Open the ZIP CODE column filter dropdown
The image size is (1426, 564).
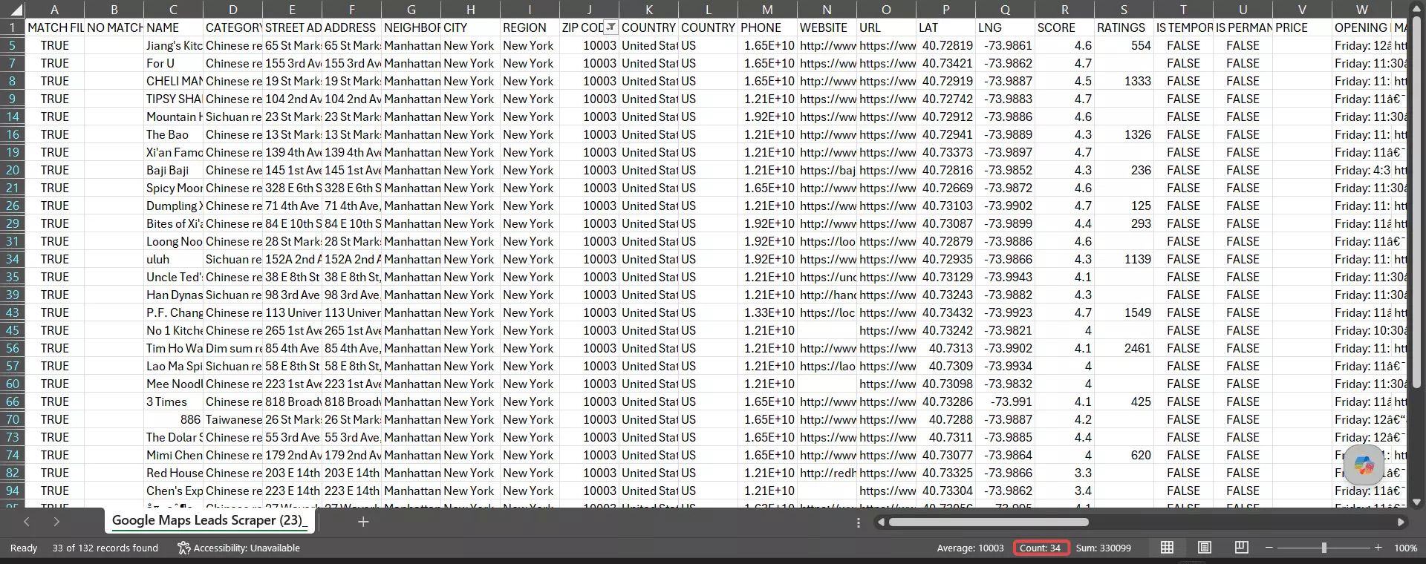pyautogui.click(x=611, y=27)
